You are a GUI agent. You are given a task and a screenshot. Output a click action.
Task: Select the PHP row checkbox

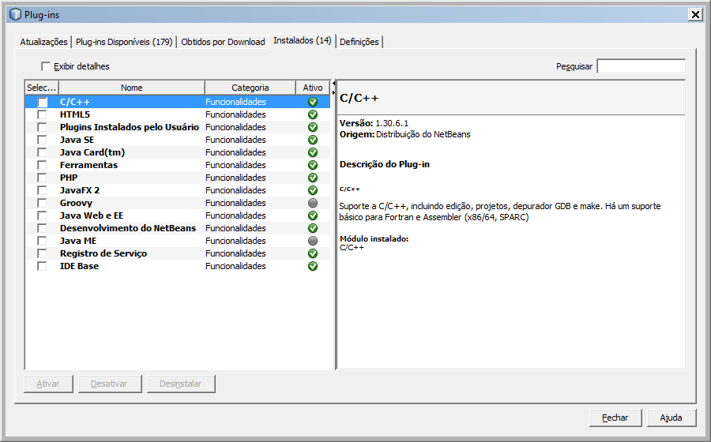tap(42, 178)
